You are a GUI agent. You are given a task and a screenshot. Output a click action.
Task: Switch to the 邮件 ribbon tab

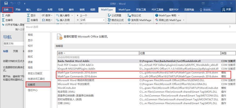(x=71, y=10)
